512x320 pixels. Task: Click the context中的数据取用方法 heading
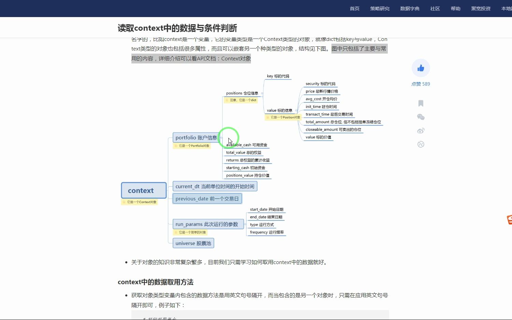156,282
